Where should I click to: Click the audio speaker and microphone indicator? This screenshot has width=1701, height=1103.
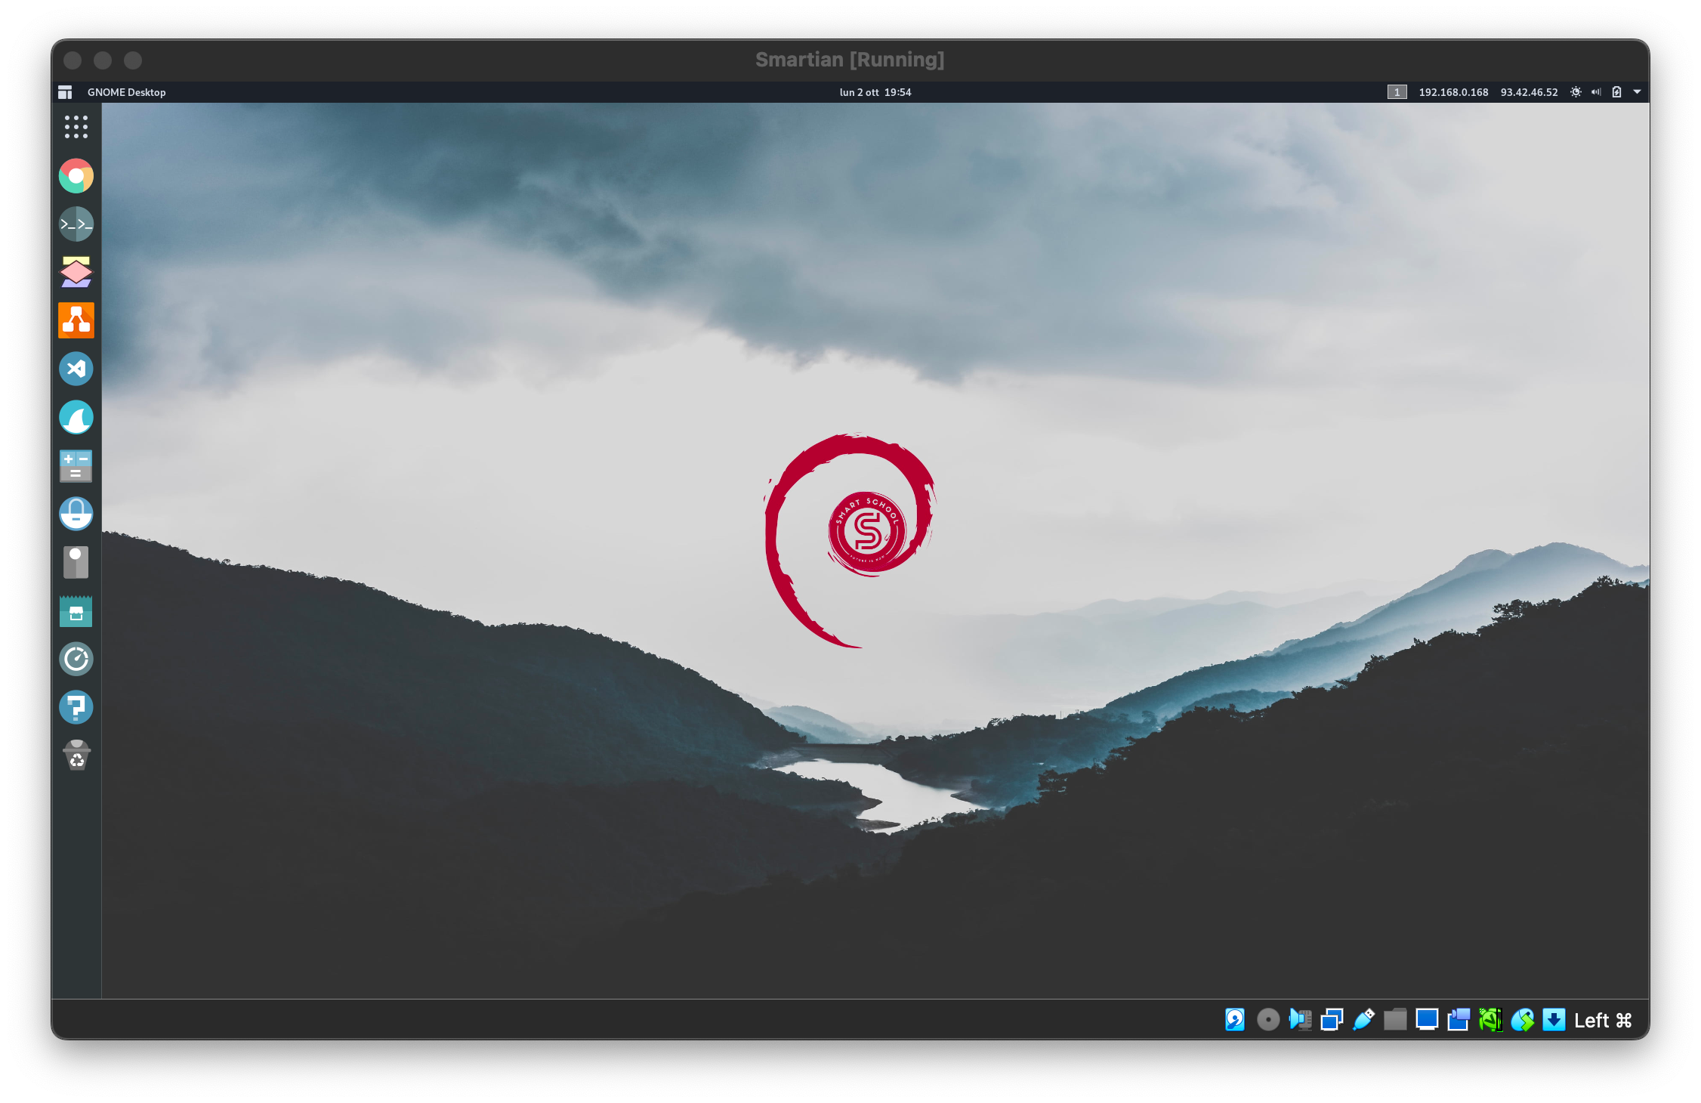pos(1300,1020)
